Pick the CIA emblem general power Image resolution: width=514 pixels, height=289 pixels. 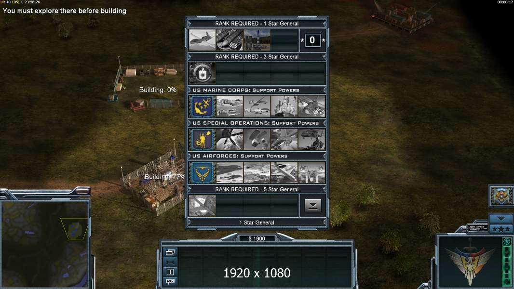pos(202,73)
